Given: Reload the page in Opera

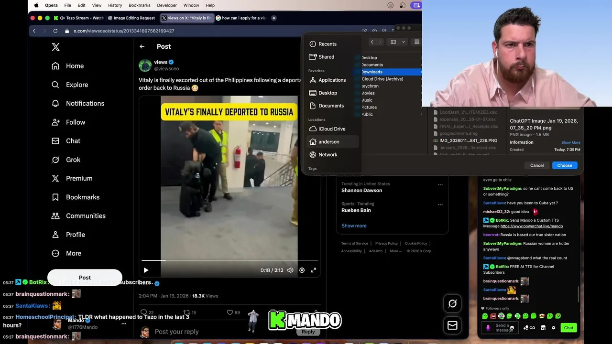Looking at the screenshot, I should tap(55, 31).
